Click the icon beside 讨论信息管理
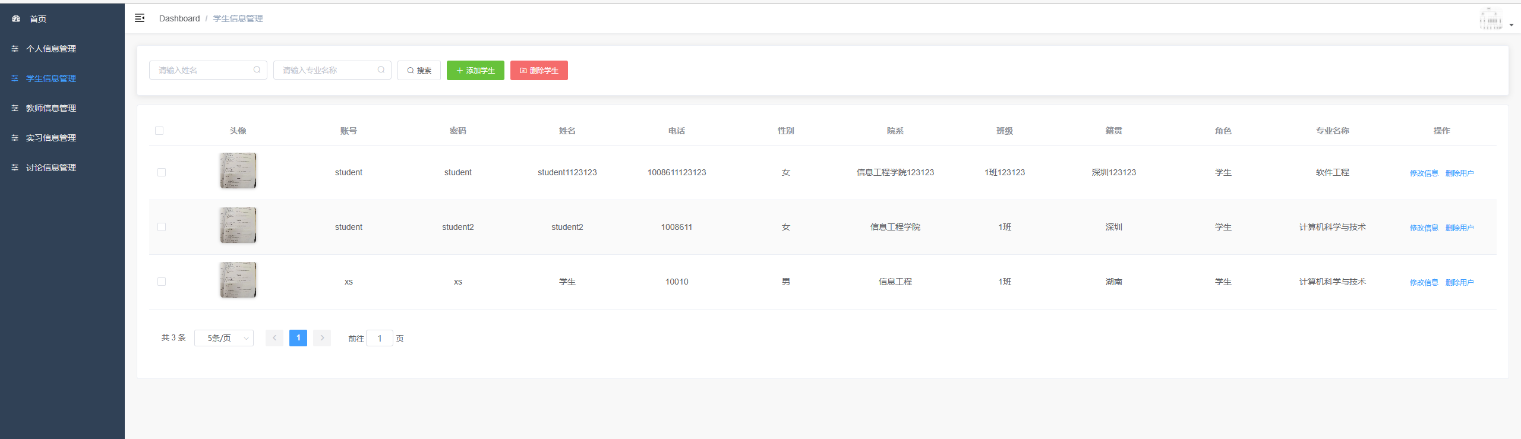 click(15, 168)
